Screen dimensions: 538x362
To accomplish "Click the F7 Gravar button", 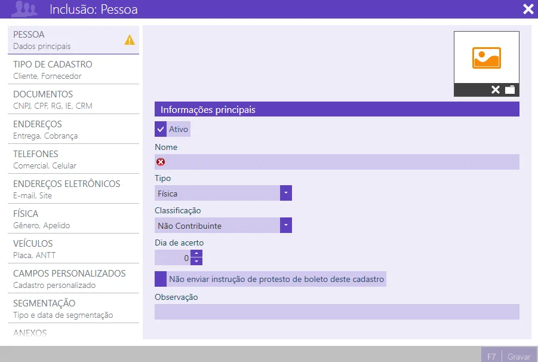I will 509,356.
